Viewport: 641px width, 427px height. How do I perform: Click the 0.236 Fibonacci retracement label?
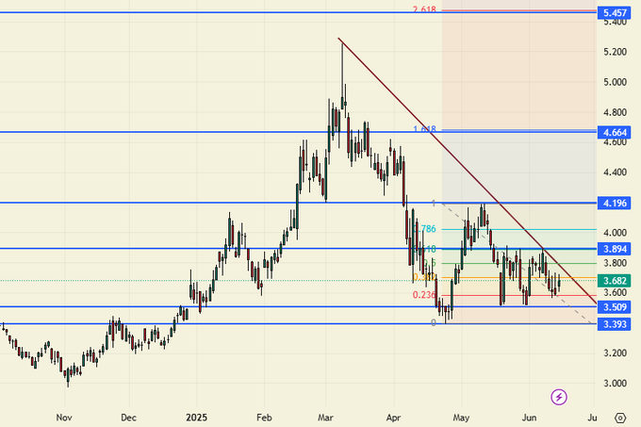click(x=423, y=295)
